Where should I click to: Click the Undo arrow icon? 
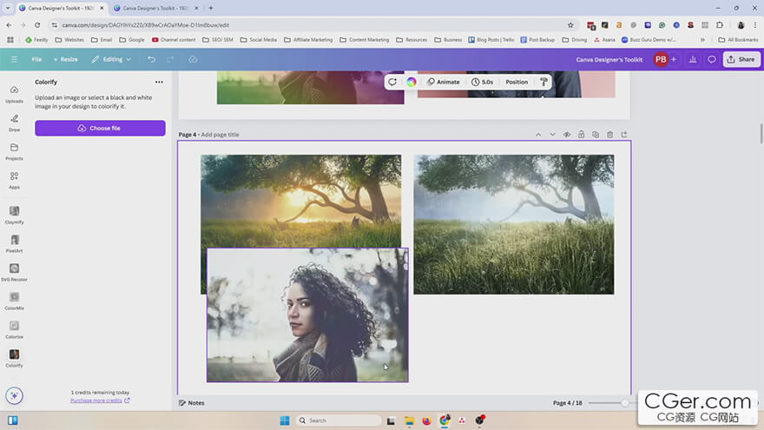pyautogui.click(x=151, y=59)
